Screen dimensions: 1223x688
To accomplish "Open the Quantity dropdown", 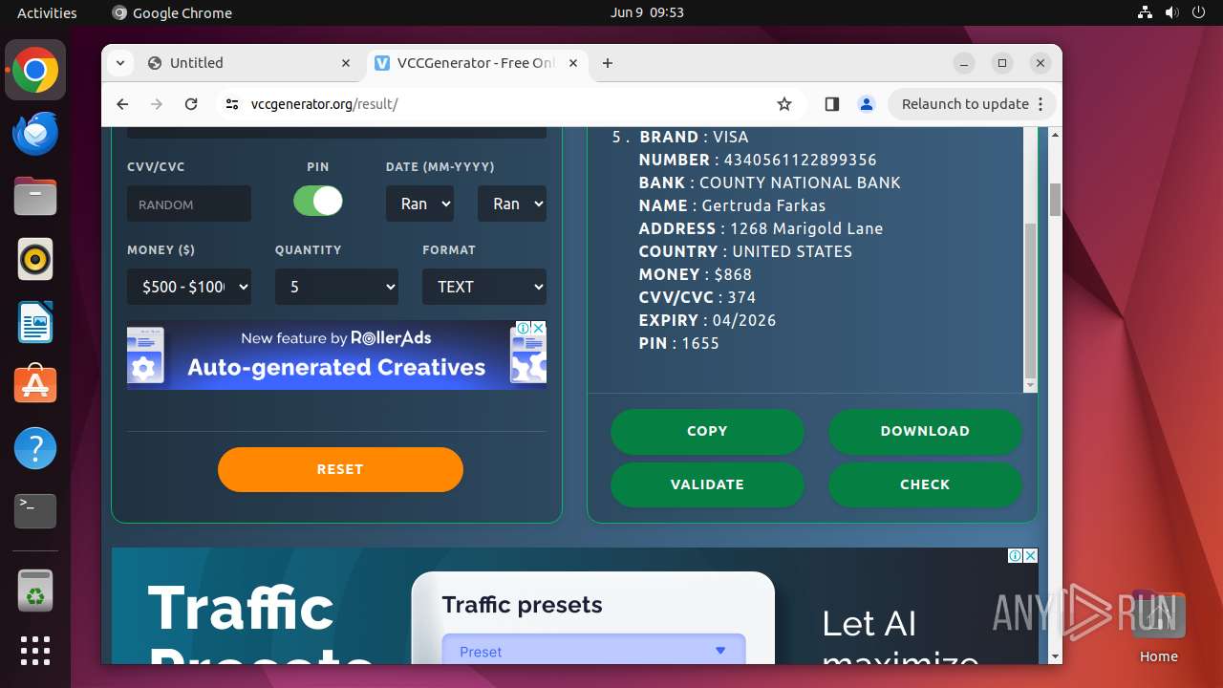I will tap(336, 287).
